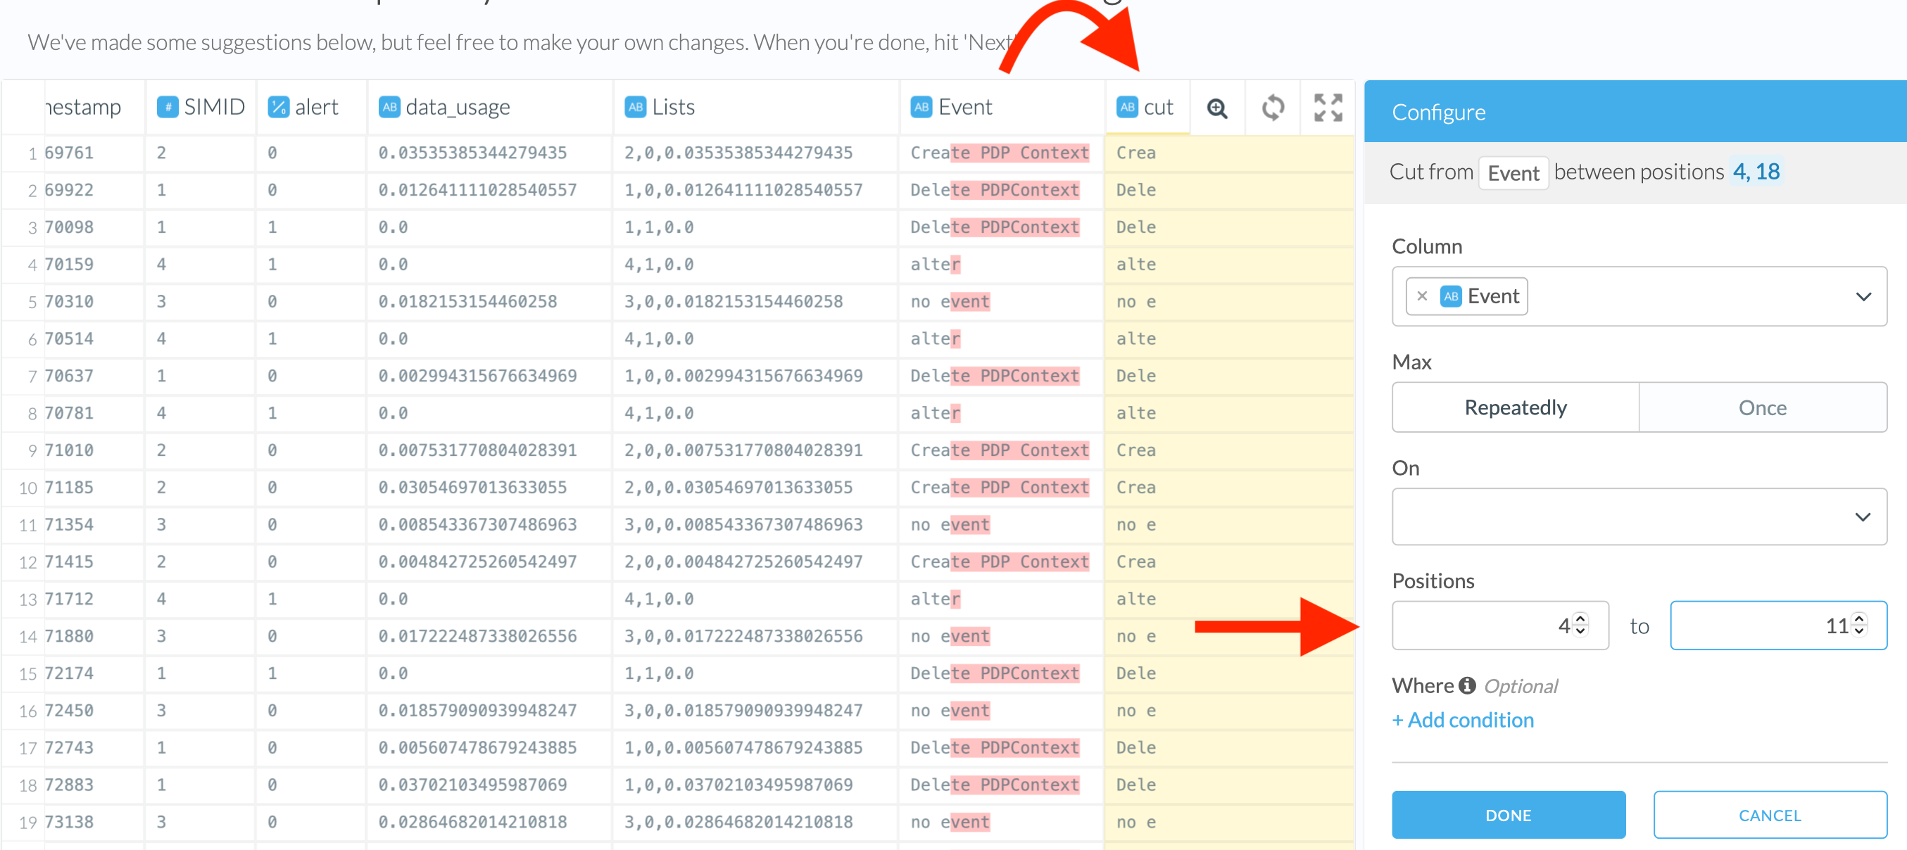Click the percent type icon beside alert
This screenshot has width=1907, height=850.
(x=278, y=107)
